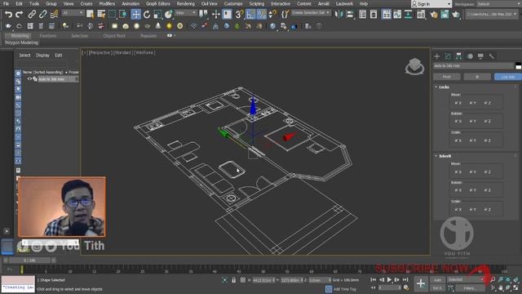The width and height of the screenshot is (522, 294).
Task: Activate the Select and Rotate tool
Action: [x=147, y=15]
